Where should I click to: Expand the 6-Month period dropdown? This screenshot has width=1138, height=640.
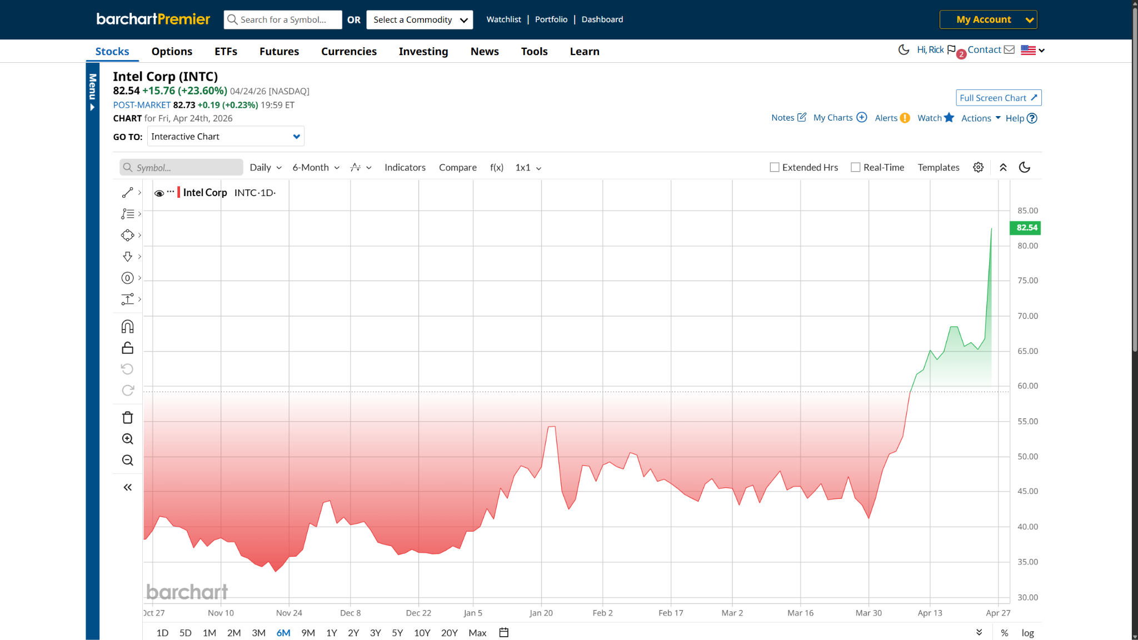click(x=316, y=167)
